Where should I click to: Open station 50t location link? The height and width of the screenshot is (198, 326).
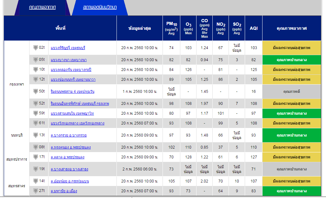click(72, 92)
